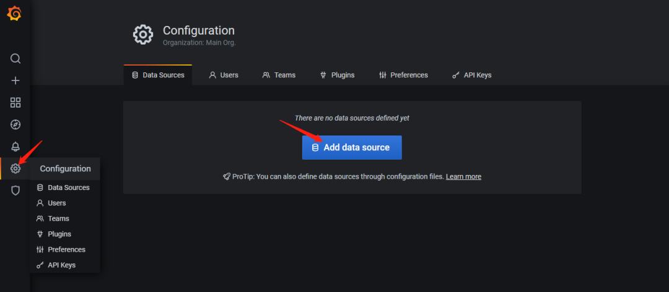669x292 pixels.
Task: Open the Explore compass icon
Action: coord(15,124)
